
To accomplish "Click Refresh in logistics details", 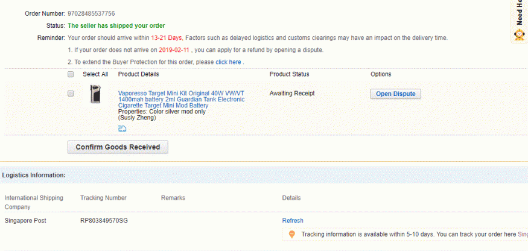I will (293, 221).
